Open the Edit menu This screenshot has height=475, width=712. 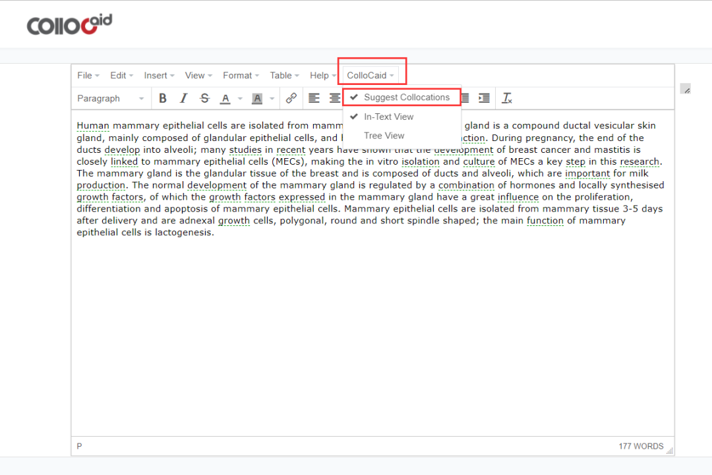pos(122,75)
